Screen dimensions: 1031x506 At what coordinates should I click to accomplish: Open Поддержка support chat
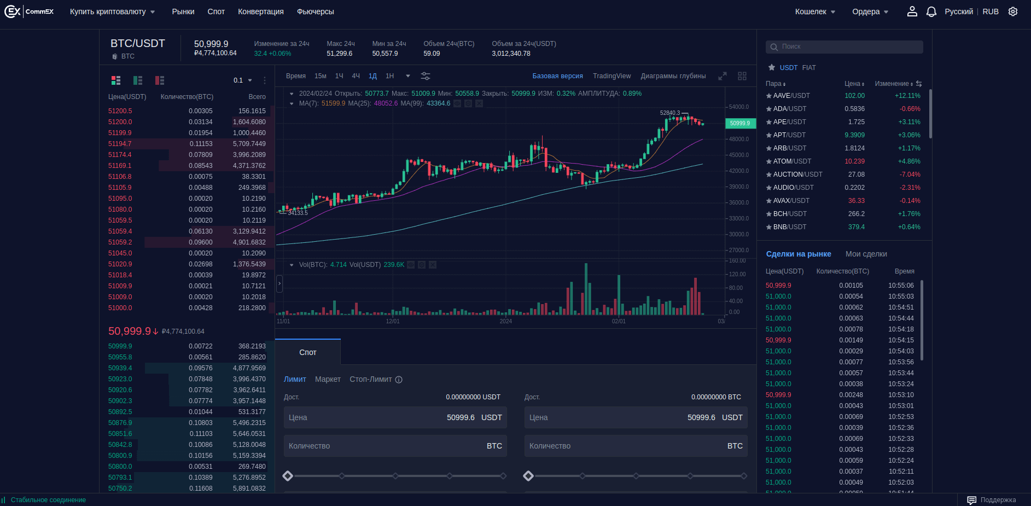992,500
